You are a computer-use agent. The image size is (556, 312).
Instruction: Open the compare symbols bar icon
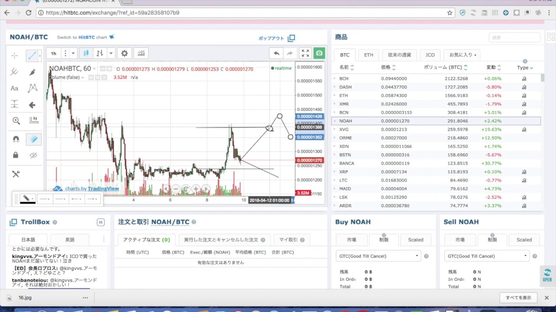click(x=100, y=53)
